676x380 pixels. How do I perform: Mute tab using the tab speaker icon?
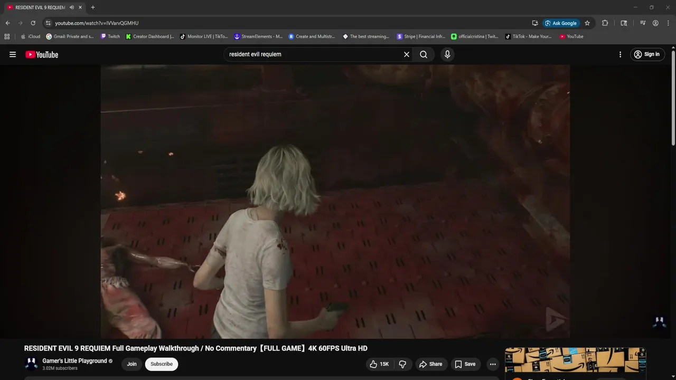tap(72, 7)
